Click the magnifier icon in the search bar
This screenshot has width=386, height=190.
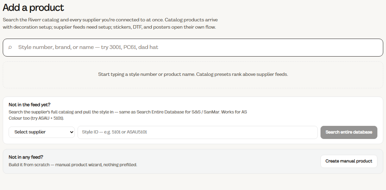(x=10, y=47)
